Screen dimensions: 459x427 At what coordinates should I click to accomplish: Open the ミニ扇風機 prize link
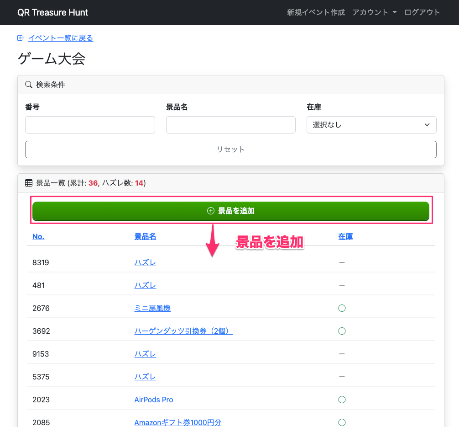click(x=152, y=309)
